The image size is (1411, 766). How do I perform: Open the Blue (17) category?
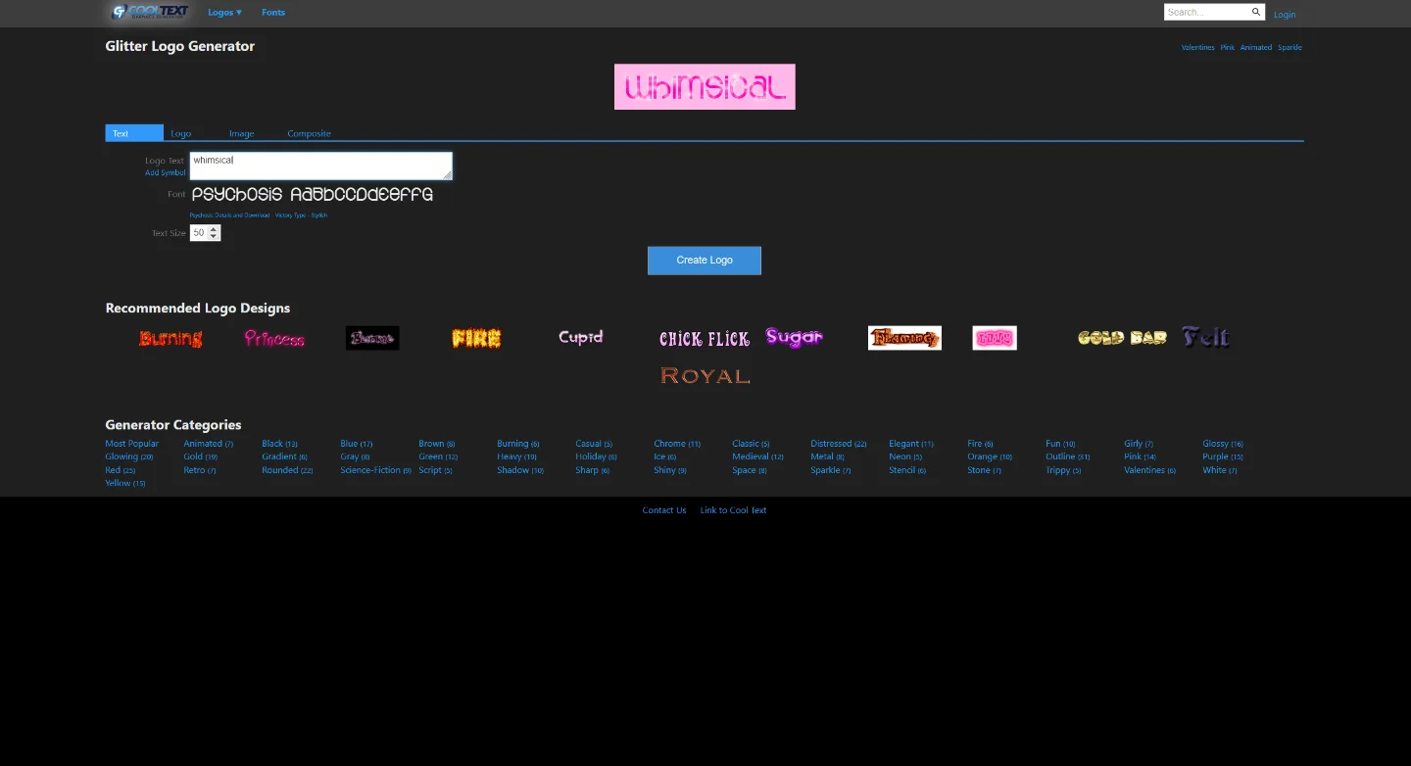click(x=357, y=444)
